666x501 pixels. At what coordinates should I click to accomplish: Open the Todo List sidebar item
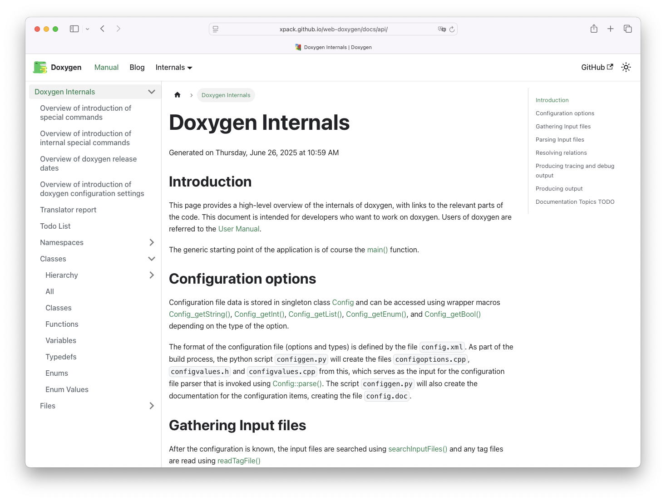pyautogui.click(x=55, y=226)
